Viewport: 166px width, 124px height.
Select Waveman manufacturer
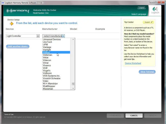pos(56,89)
